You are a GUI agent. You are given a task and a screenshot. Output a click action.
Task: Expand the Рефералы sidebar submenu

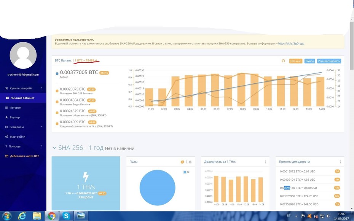(23, 127)
